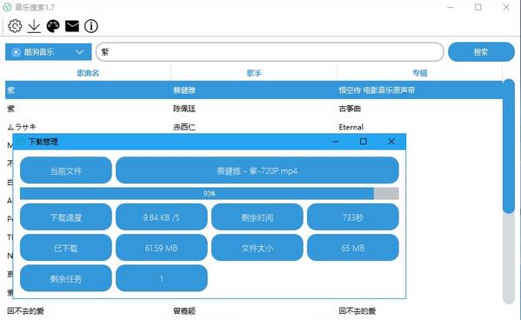Click the remaining tasks value 1
The height and width of the screenshot is (320, 521).
coord(162,278)
